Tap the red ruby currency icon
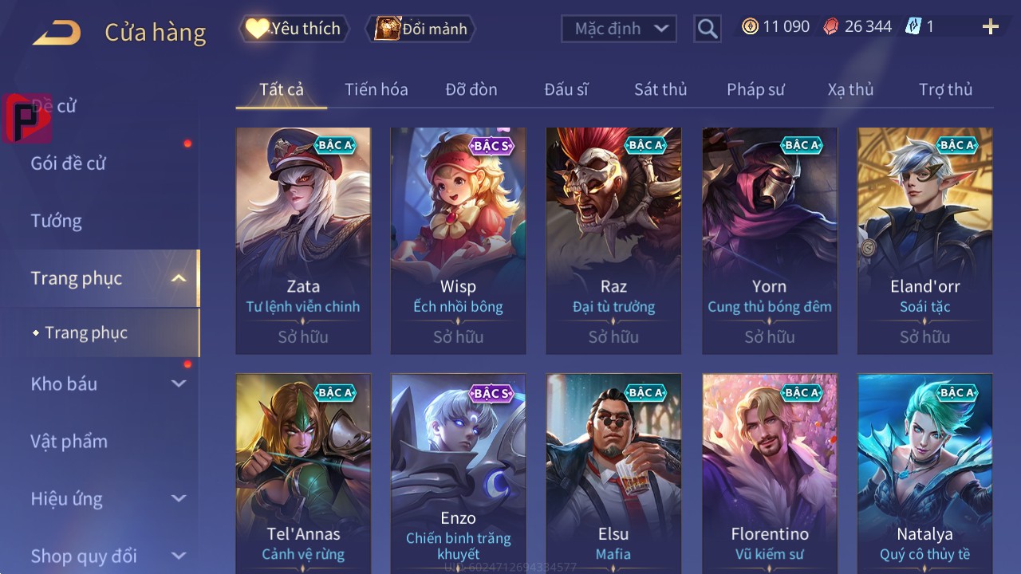This screenshot has height=574, width=1021. pyautogui.click(x=831, y=26)
